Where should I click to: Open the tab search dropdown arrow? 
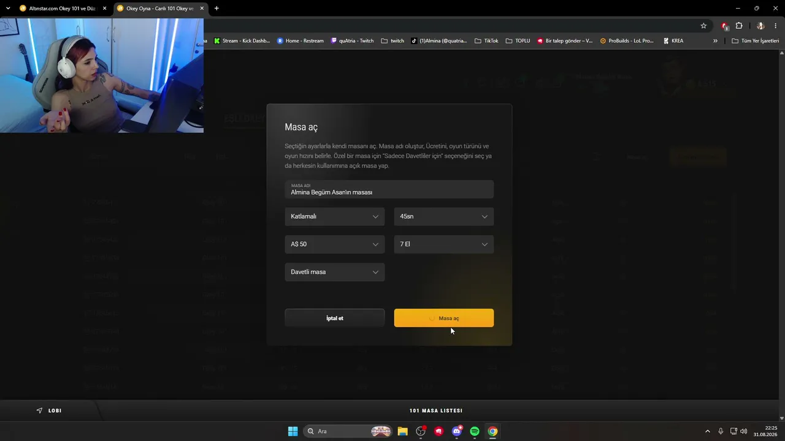tap(8, 9)
